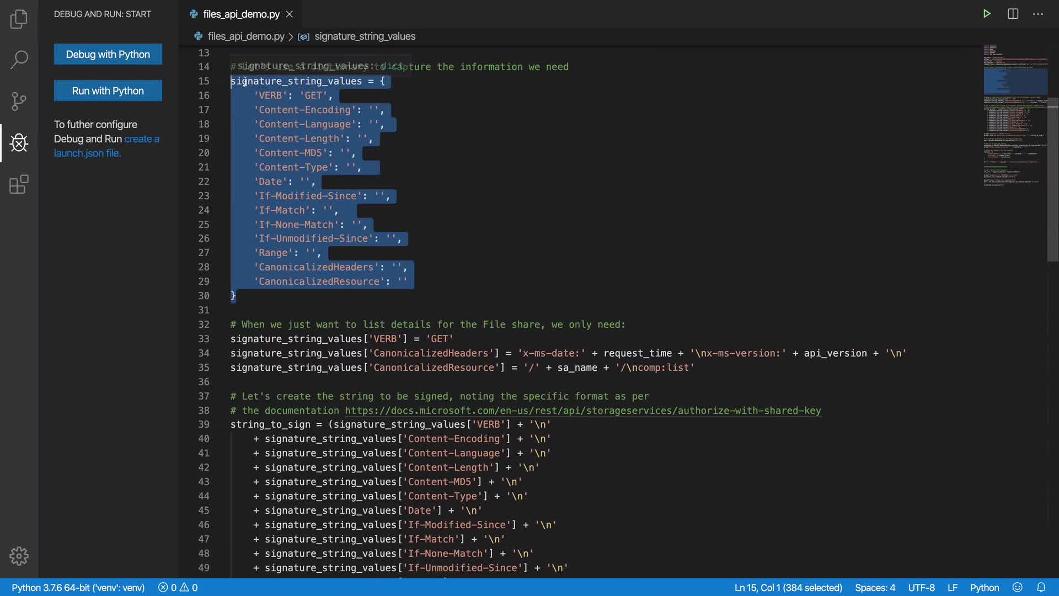Run Python file with play icon
The image size is (1059, 596).
pos(987,14)
